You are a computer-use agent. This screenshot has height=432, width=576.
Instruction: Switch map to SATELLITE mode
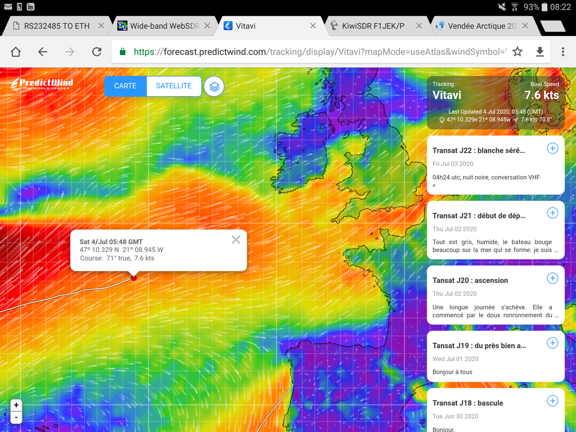pos(174,86)
